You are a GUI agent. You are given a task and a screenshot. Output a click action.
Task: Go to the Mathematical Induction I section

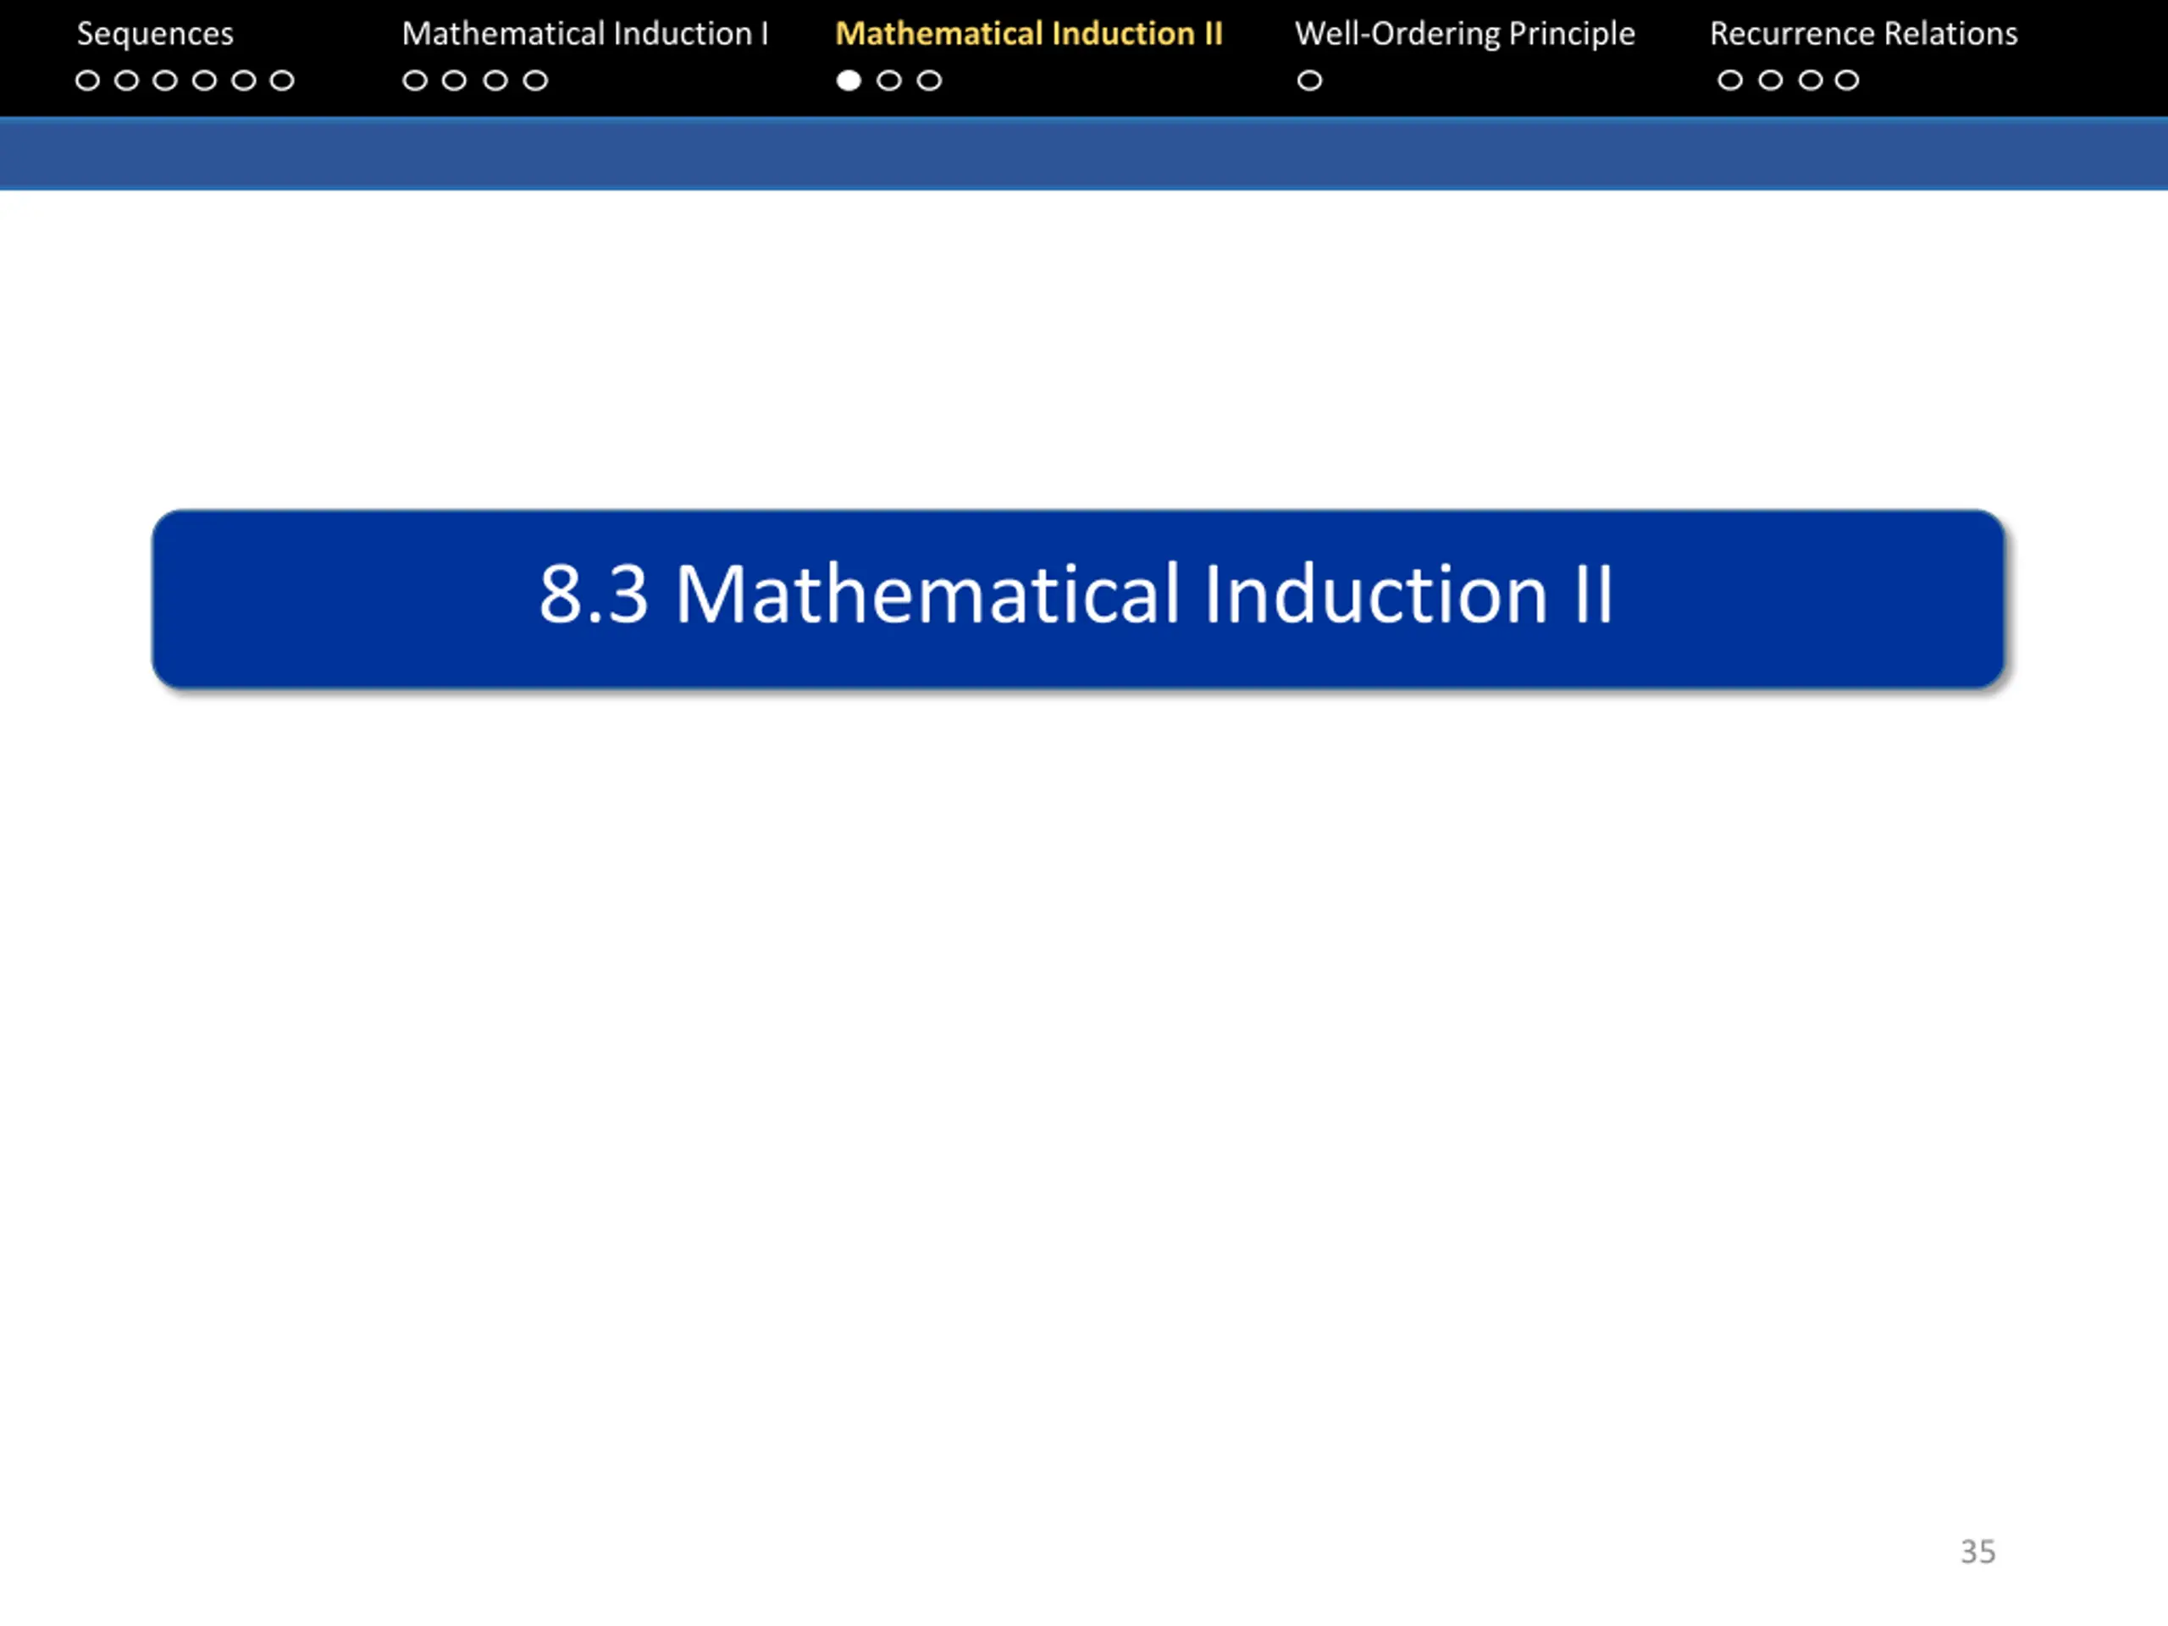pyautogui.click(x=585, y=35)
